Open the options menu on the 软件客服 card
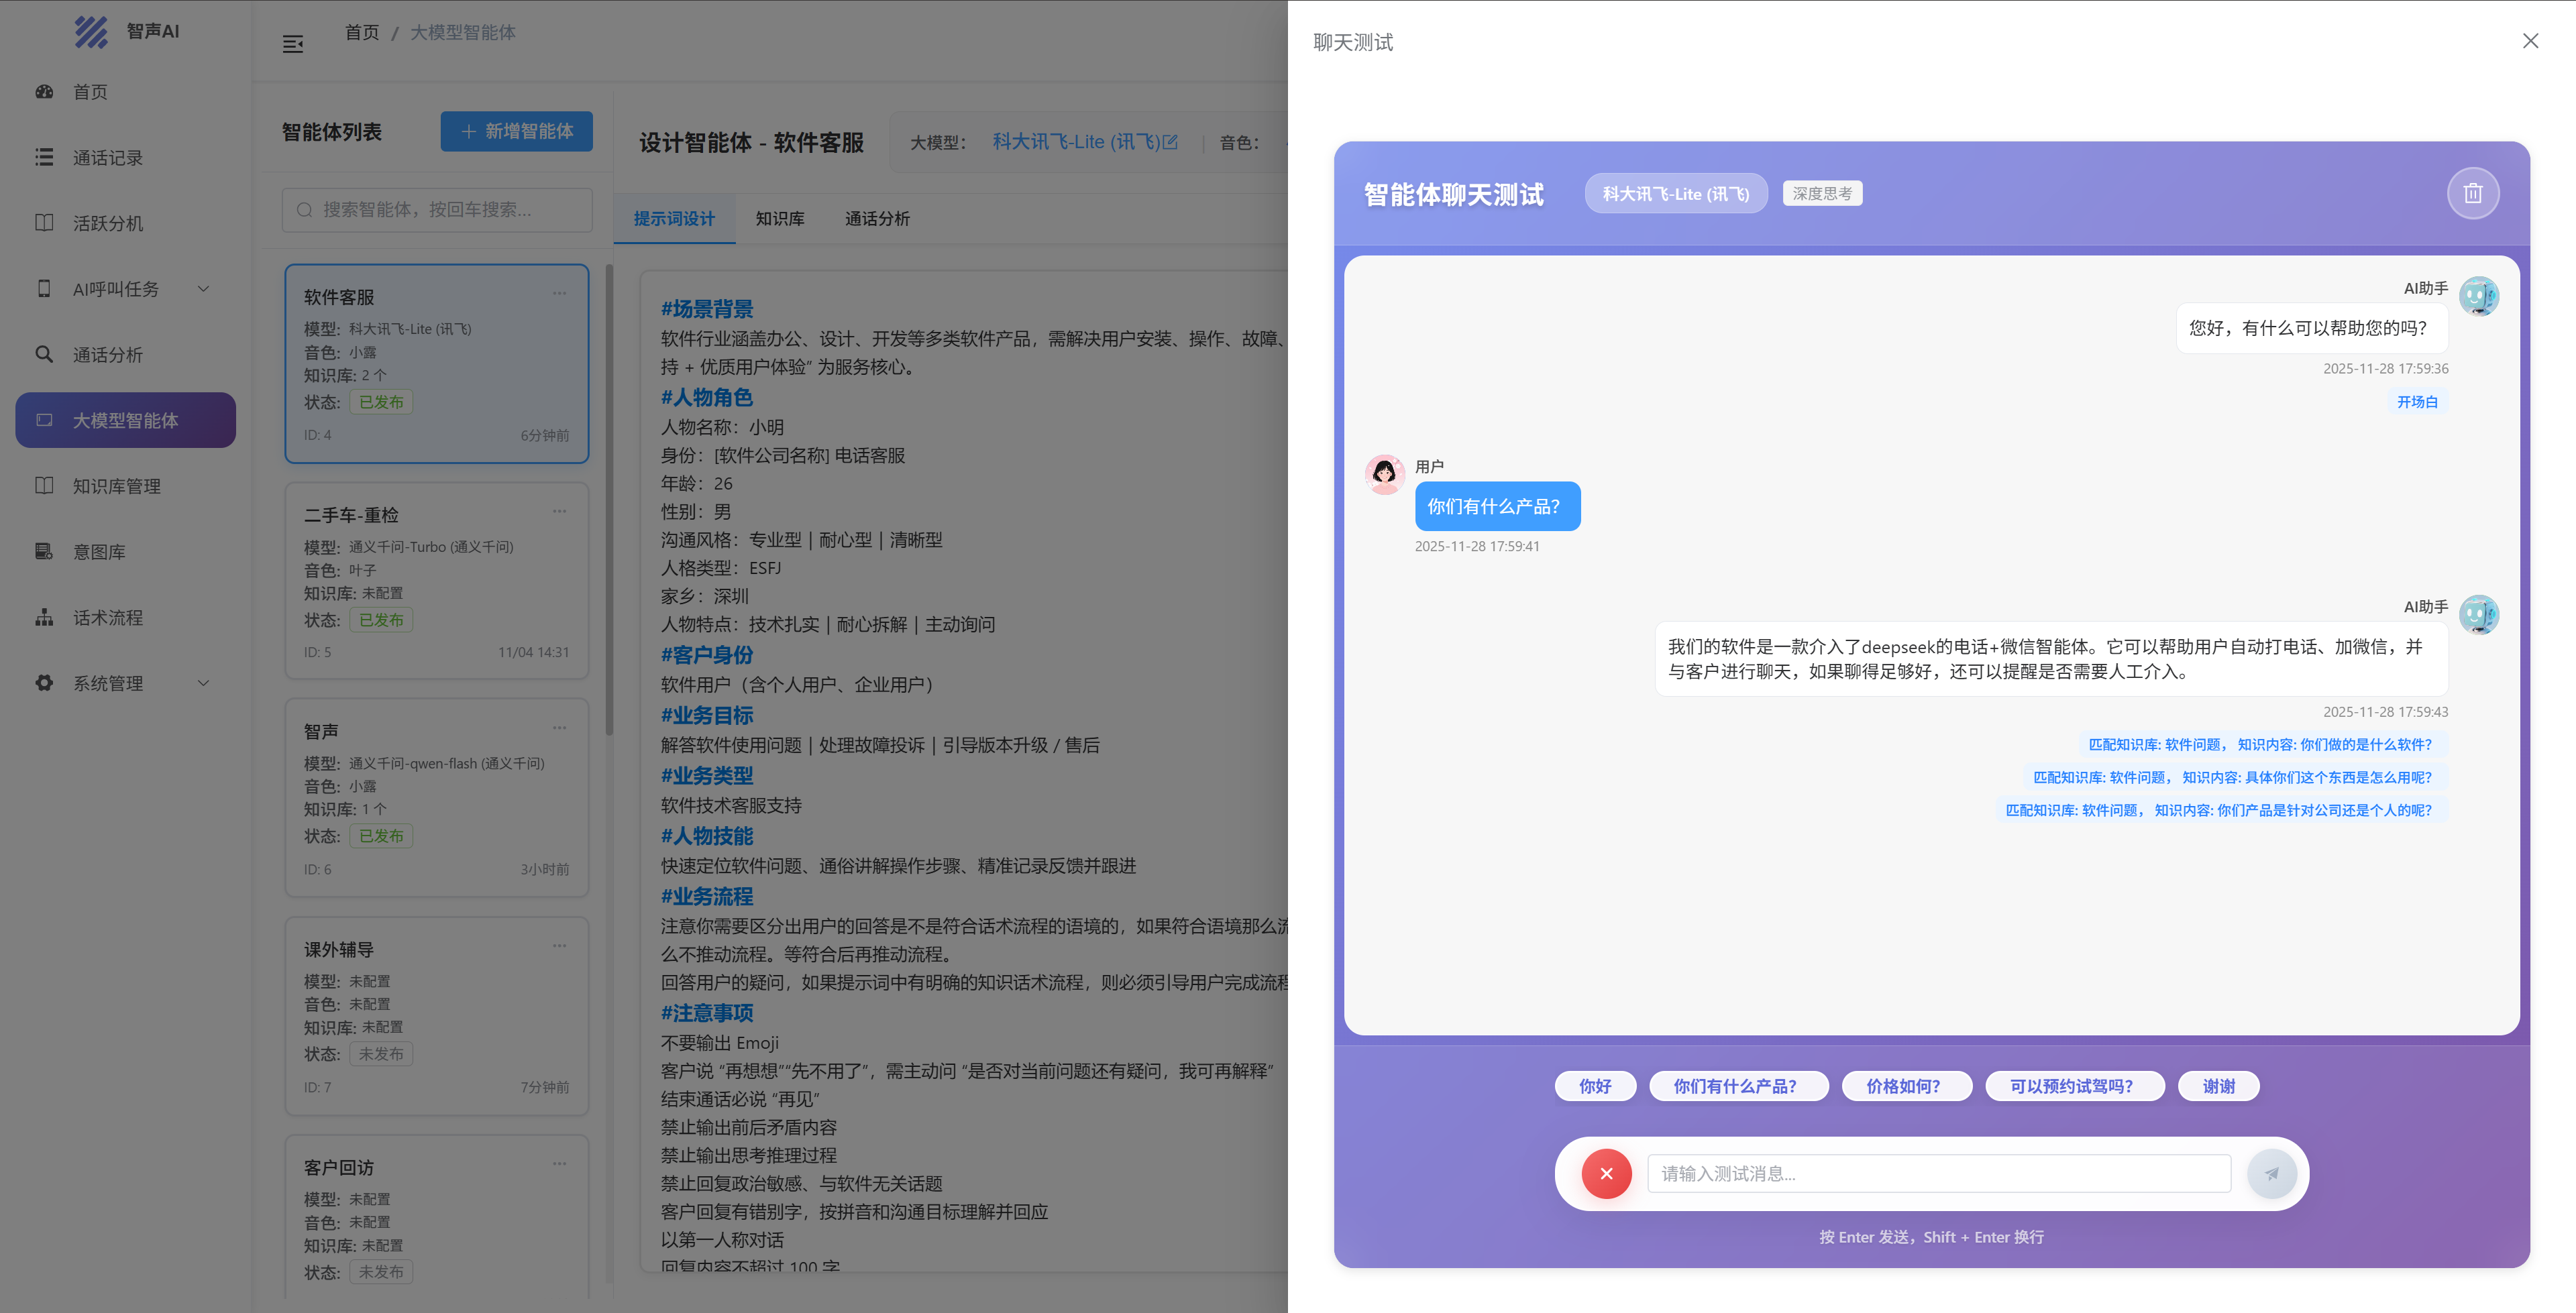 559,294
